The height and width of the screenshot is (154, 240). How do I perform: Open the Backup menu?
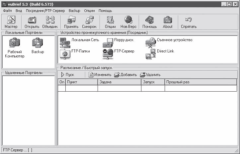(x=74, y=11)
